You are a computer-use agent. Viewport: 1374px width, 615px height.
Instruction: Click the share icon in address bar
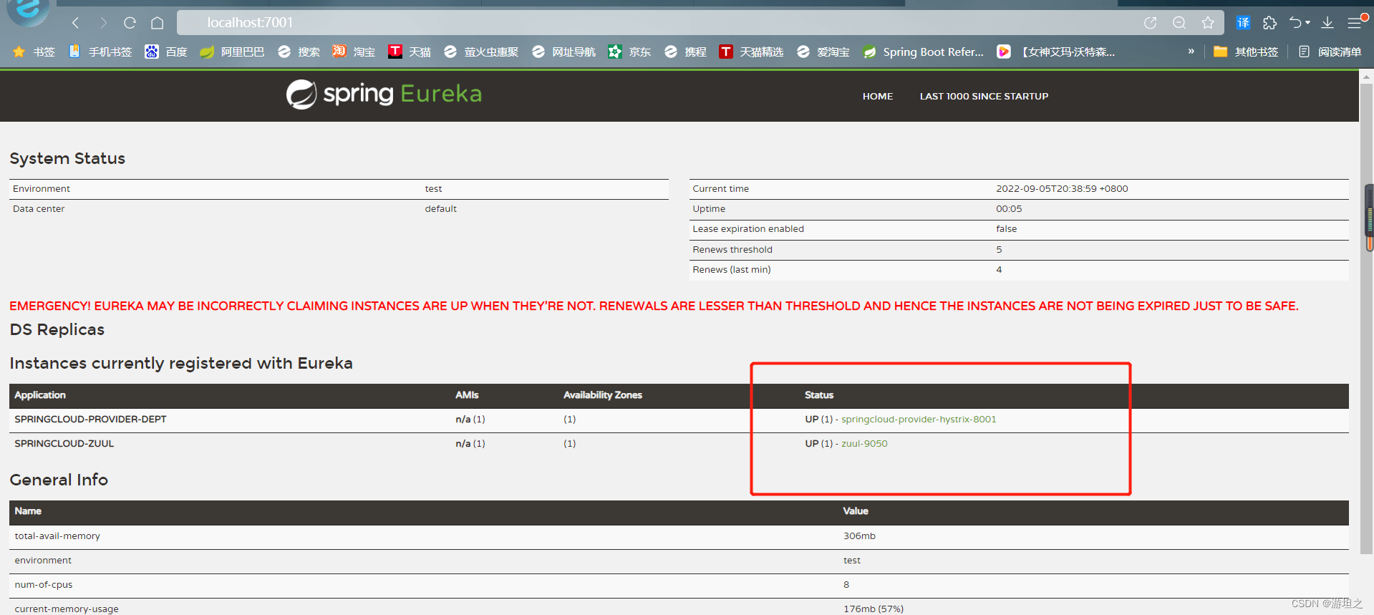(x=1151, y=23)
